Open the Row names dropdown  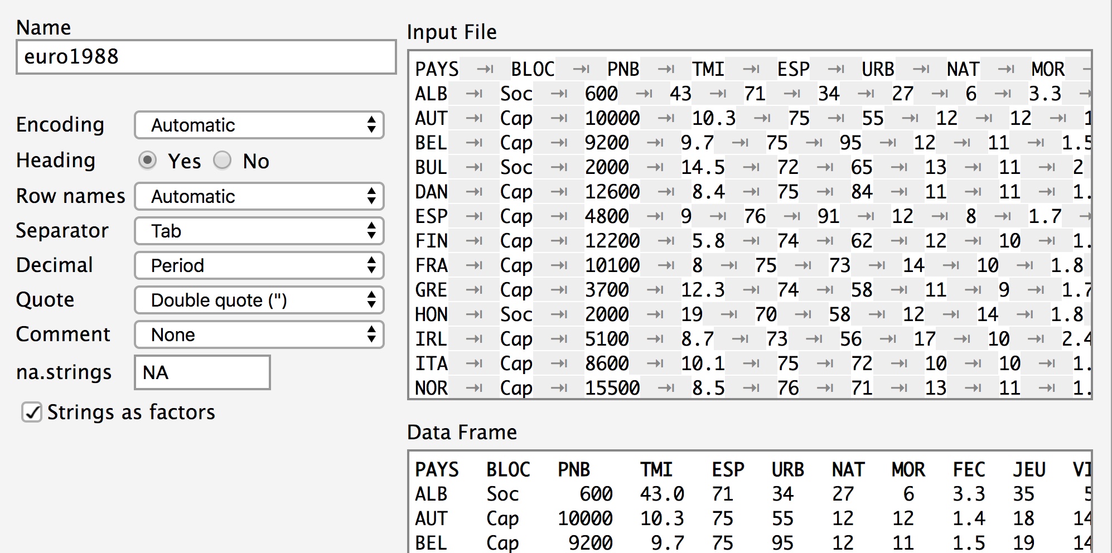[259, 196]
